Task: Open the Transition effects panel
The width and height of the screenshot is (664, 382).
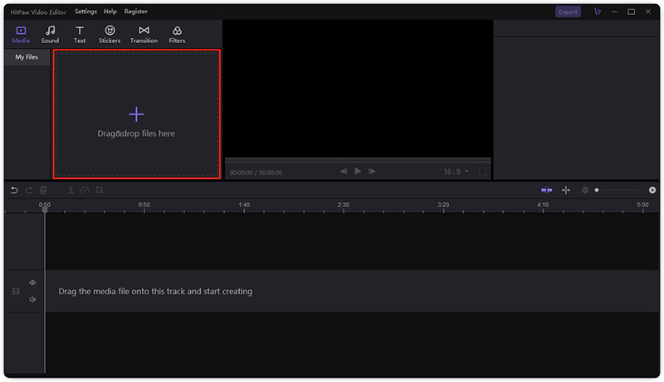Action: [x=144, y=35]
